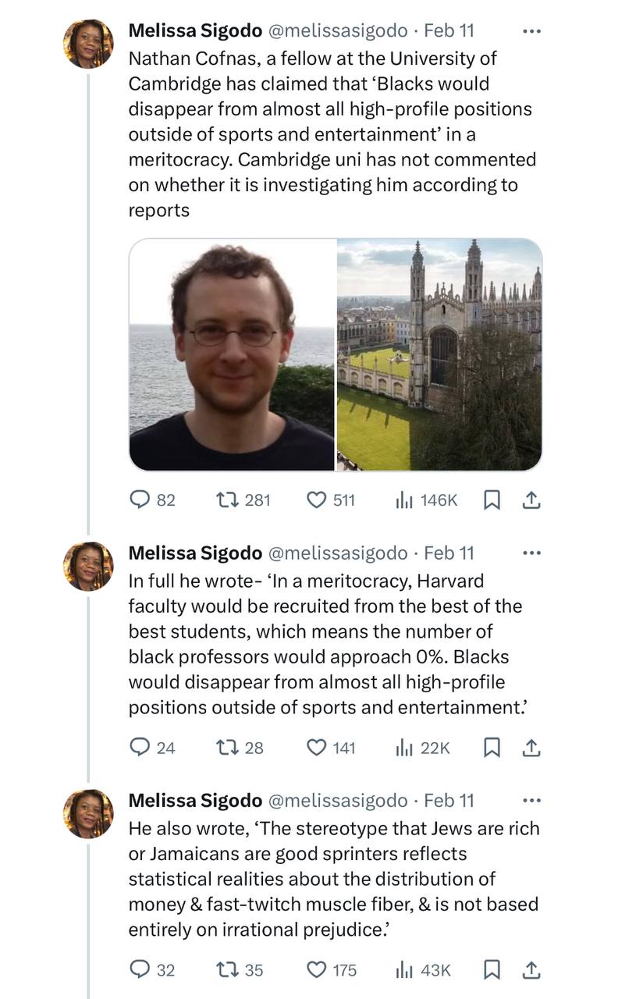The image size is (636, 999).
Task: Click Melissa Sigodo name on the last tweet
Action: 194,800
